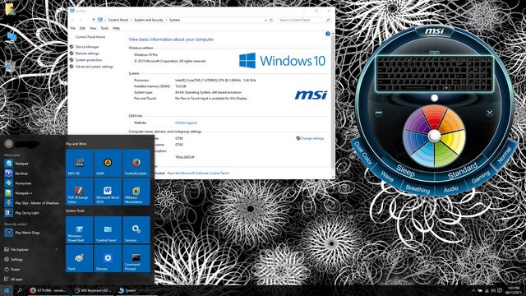
Task: Refresh the Control Panel address bar
Action: click(271, 20)
